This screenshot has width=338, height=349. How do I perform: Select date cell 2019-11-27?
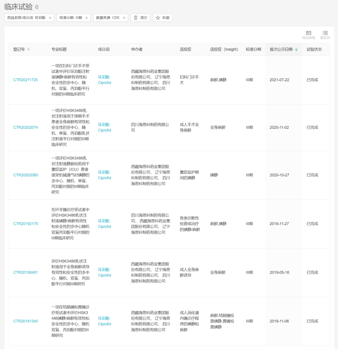279,224
